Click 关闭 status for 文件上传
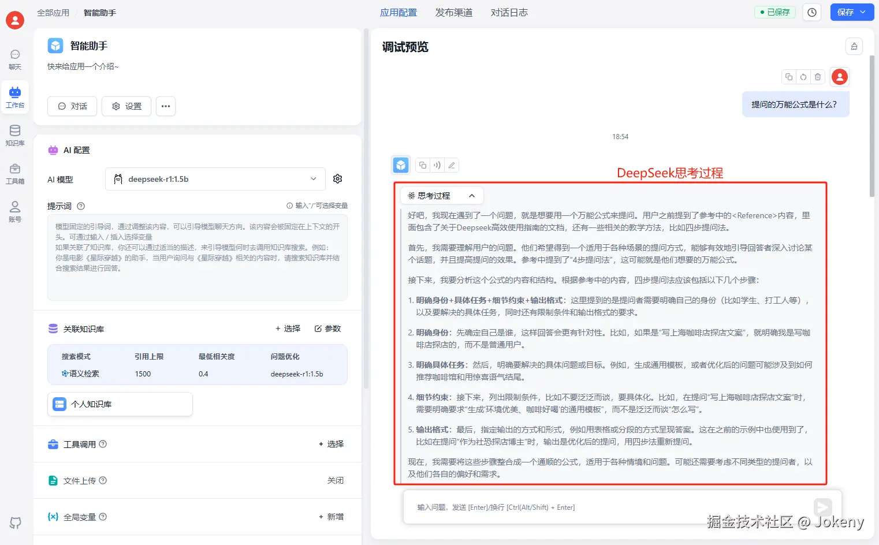 coord(336,480)
